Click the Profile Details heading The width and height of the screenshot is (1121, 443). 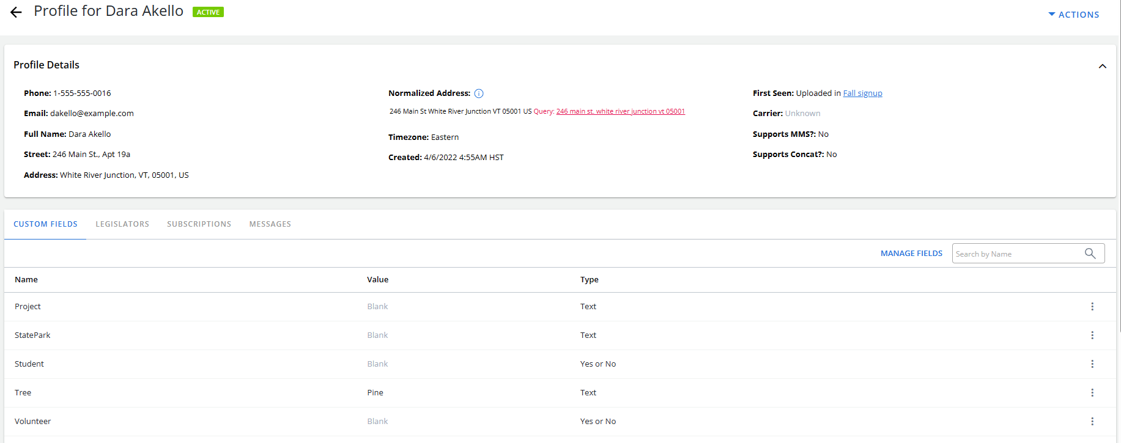pos(46,65)
